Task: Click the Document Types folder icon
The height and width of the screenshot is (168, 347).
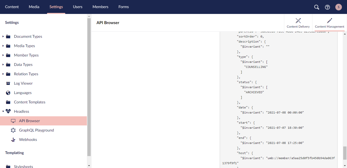Action: click(x=8, y=36)
